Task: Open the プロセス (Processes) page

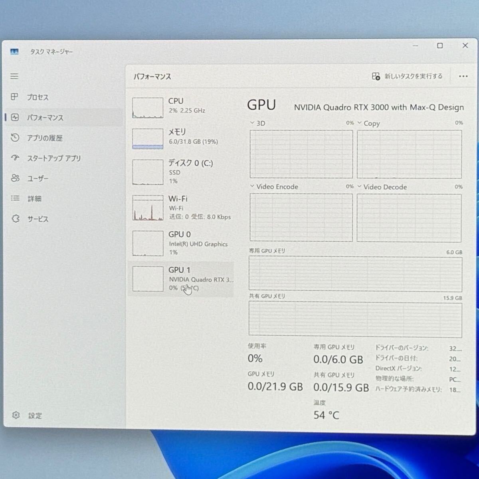Action: (x=64, y=97)
